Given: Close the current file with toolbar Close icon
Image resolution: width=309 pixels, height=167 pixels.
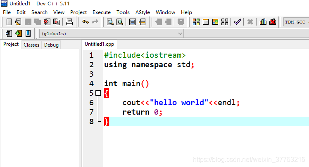Looking at the screenshot, I should tap(47, 22).
